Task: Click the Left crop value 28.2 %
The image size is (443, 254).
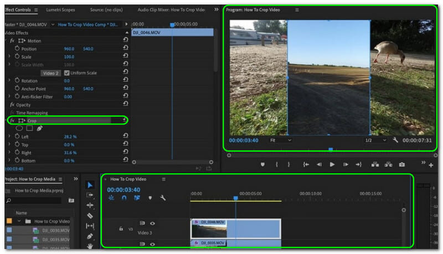Action: pos(70,137)
